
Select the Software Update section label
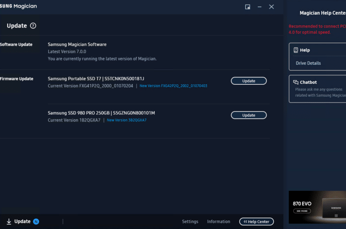pyautogui.click(x=16, y=44)
